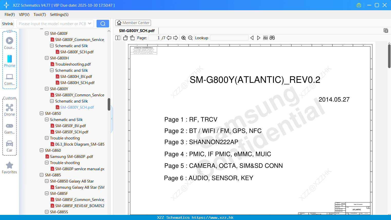Screen dimensions: 391x220
Task: Open SM-G800Y_SCH.pdf in the tree
Action: (x=77, y=107)
